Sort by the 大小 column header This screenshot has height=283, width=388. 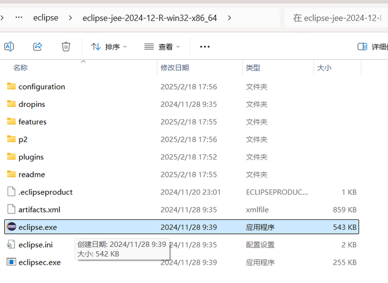(324, 67)
